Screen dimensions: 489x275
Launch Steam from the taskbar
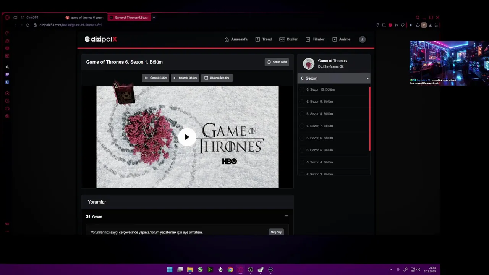pos(220,270)
